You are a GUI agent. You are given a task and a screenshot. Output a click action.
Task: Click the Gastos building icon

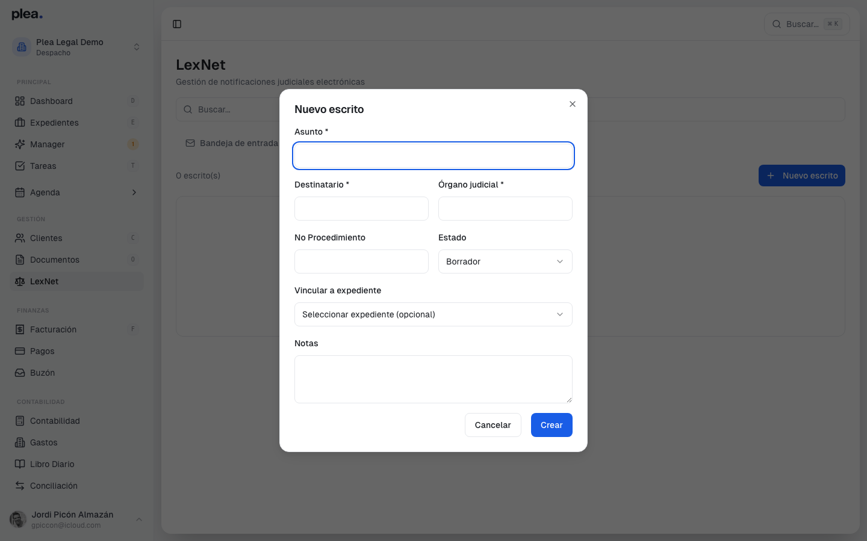click(20, 442)
